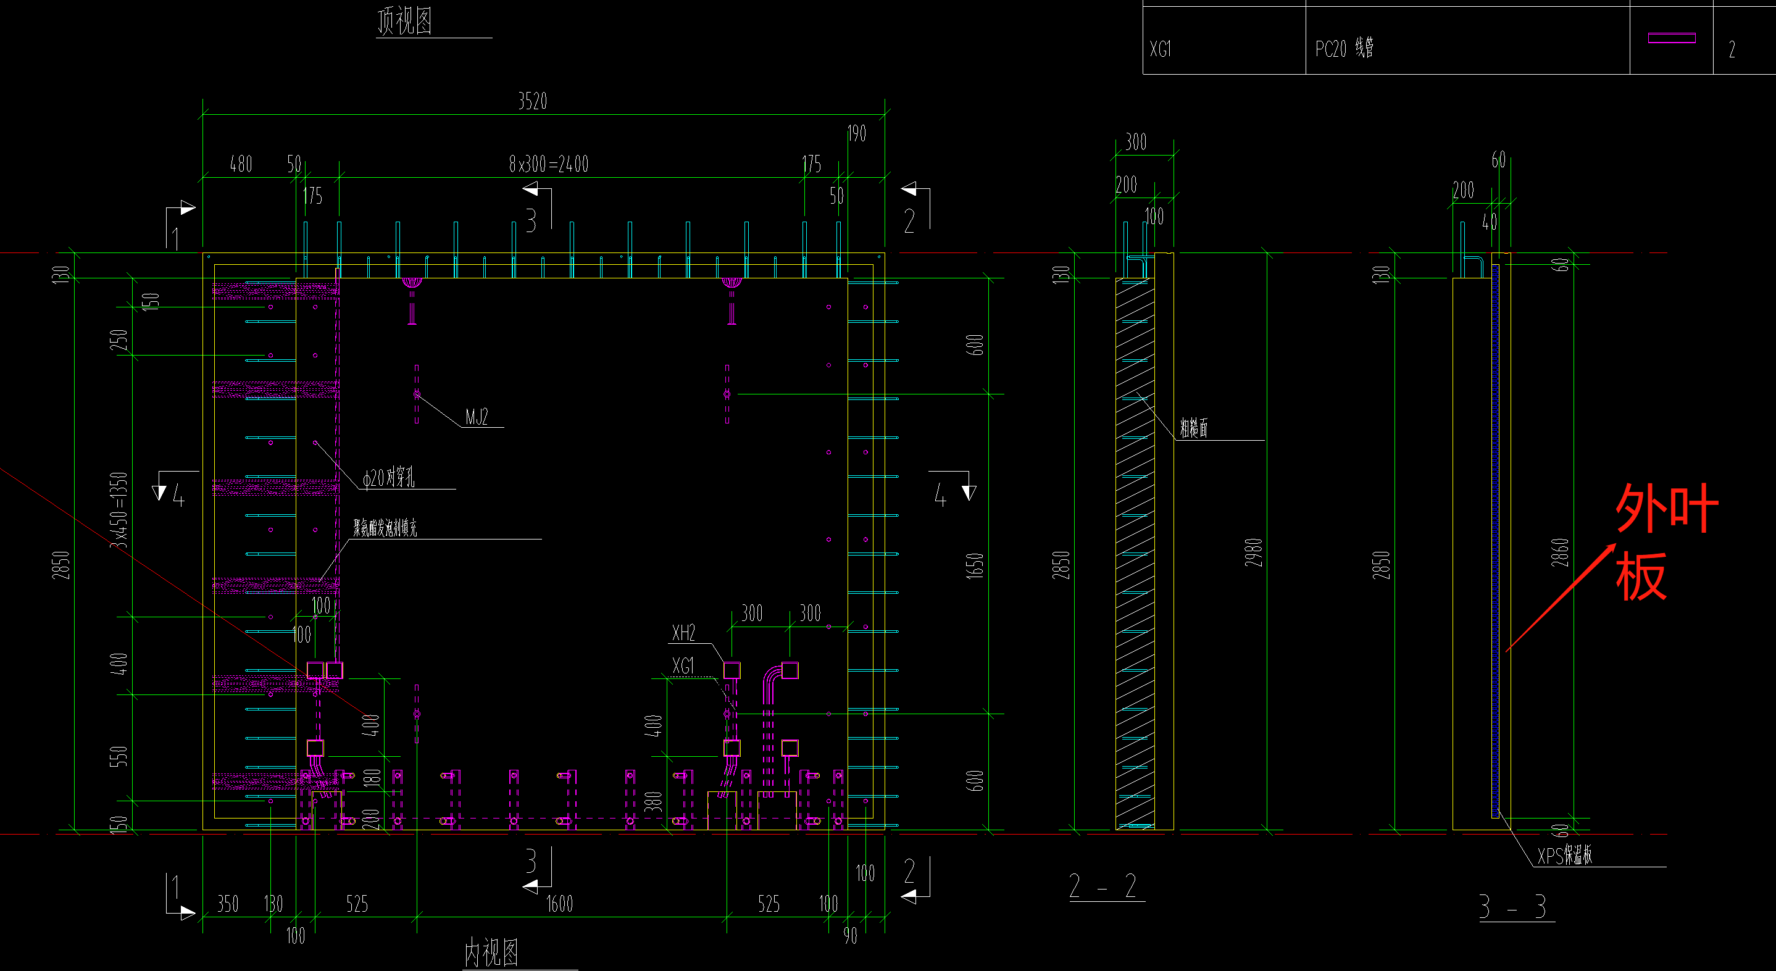The height and width of the screenshot is (971, 1776).
Task: Select the 2860 height dimension
Action: [1560, 552]
